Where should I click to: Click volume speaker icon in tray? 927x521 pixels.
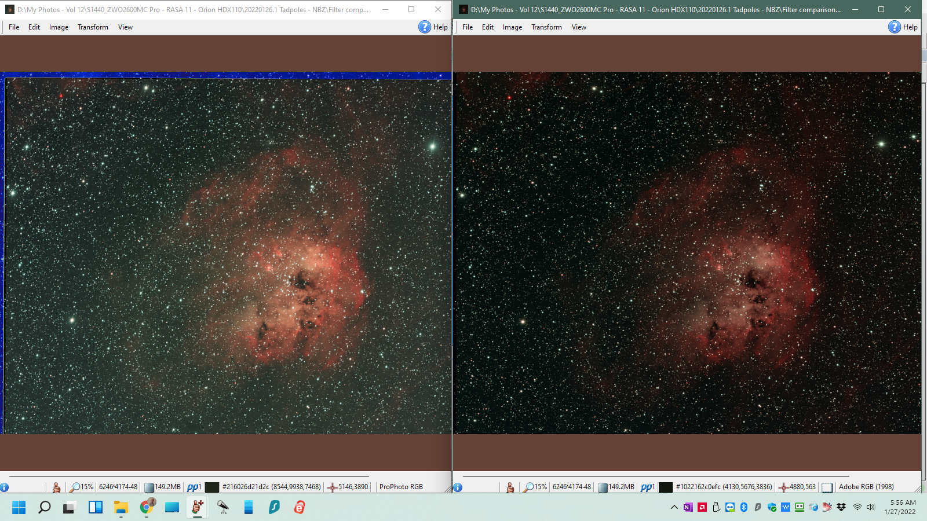[870, 507]
